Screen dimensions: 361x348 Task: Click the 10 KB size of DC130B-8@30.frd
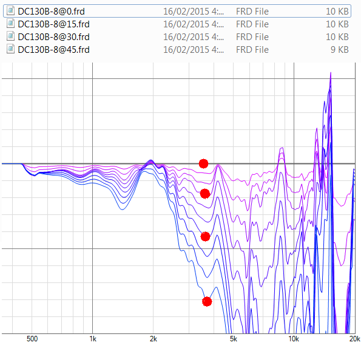[x=337, y=37]
